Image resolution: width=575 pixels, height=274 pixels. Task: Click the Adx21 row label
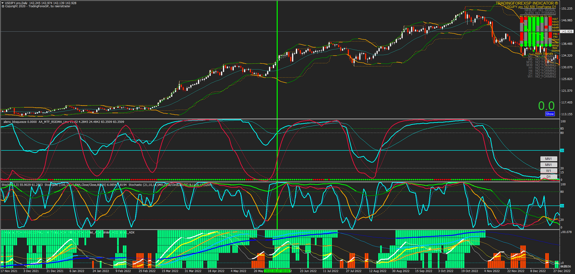[555, 22]
